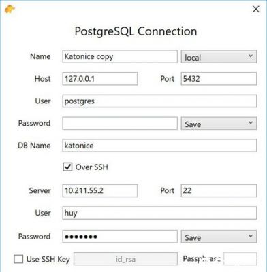
Task: Expand the SSH password Save dropdown
Action: [219, 237]
